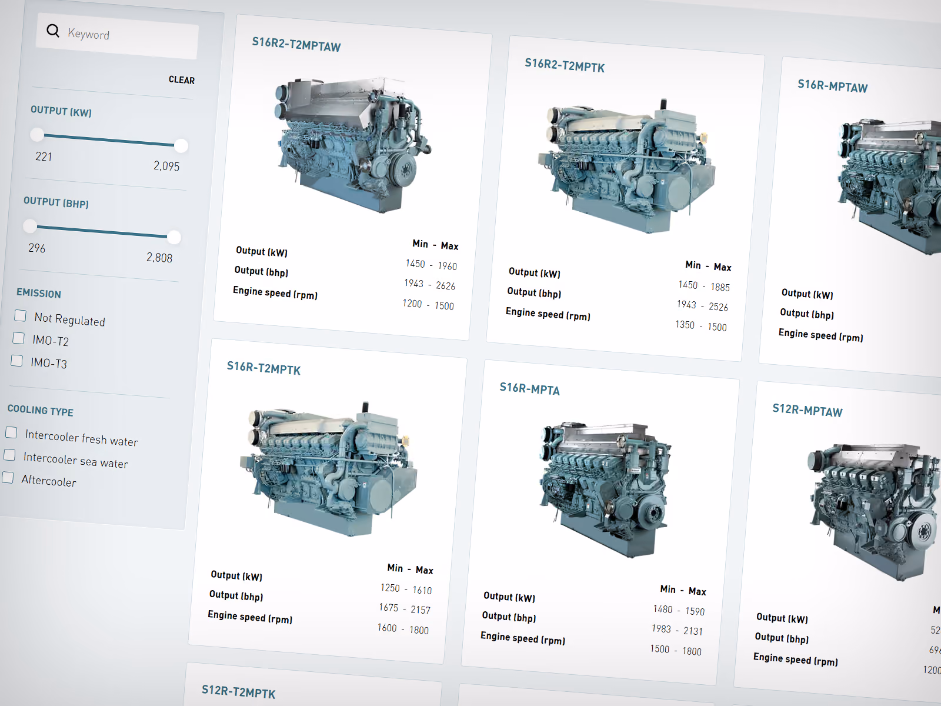Click Output (bhp) label in S12R-MPTAW card
This screenshot has height=706, width=941.
coord(782,638)
